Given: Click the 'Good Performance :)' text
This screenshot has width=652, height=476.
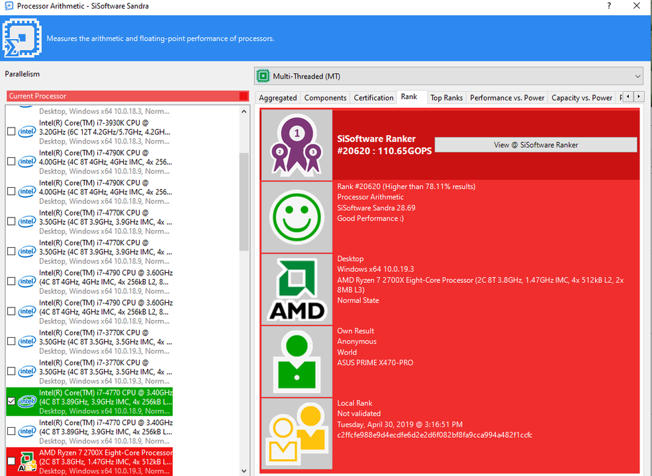Looking at the screenshot, I should 370,218.
